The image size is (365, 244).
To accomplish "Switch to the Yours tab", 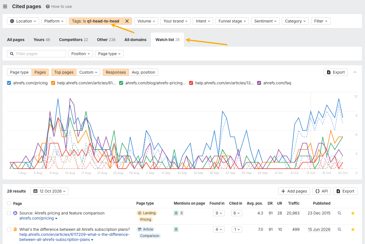I will (x=42, y=40).
